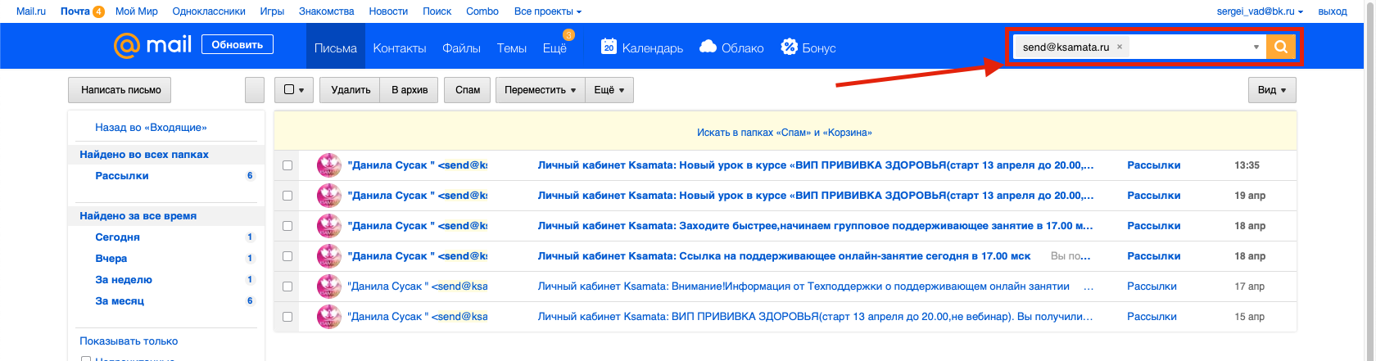Switch to the Письма tab
The image size is (1376, 361).
(336, 47)
